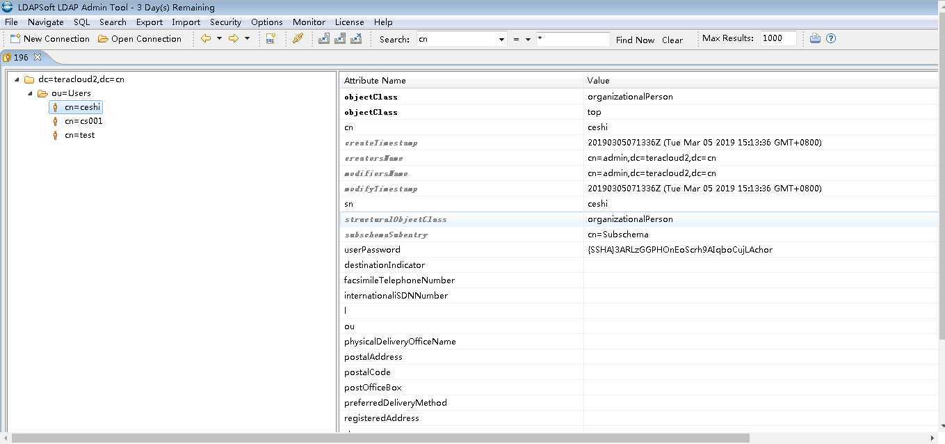Select the facsimileTelephoneNumber attribute
The image size is (945, 444).
pos(399,280)
